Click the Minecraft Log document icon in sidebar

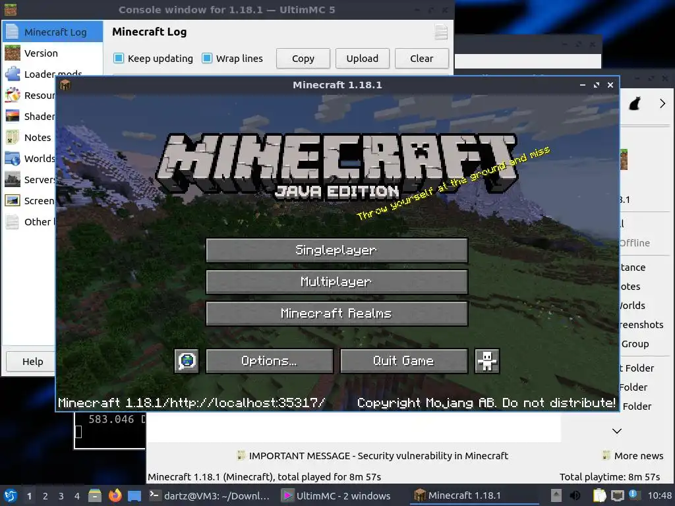[13, 32]
